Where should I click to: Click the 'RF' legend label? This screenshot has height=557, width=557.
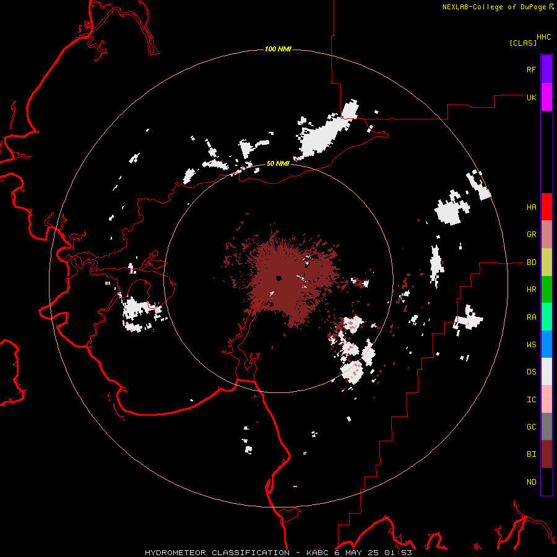(531, 69)
